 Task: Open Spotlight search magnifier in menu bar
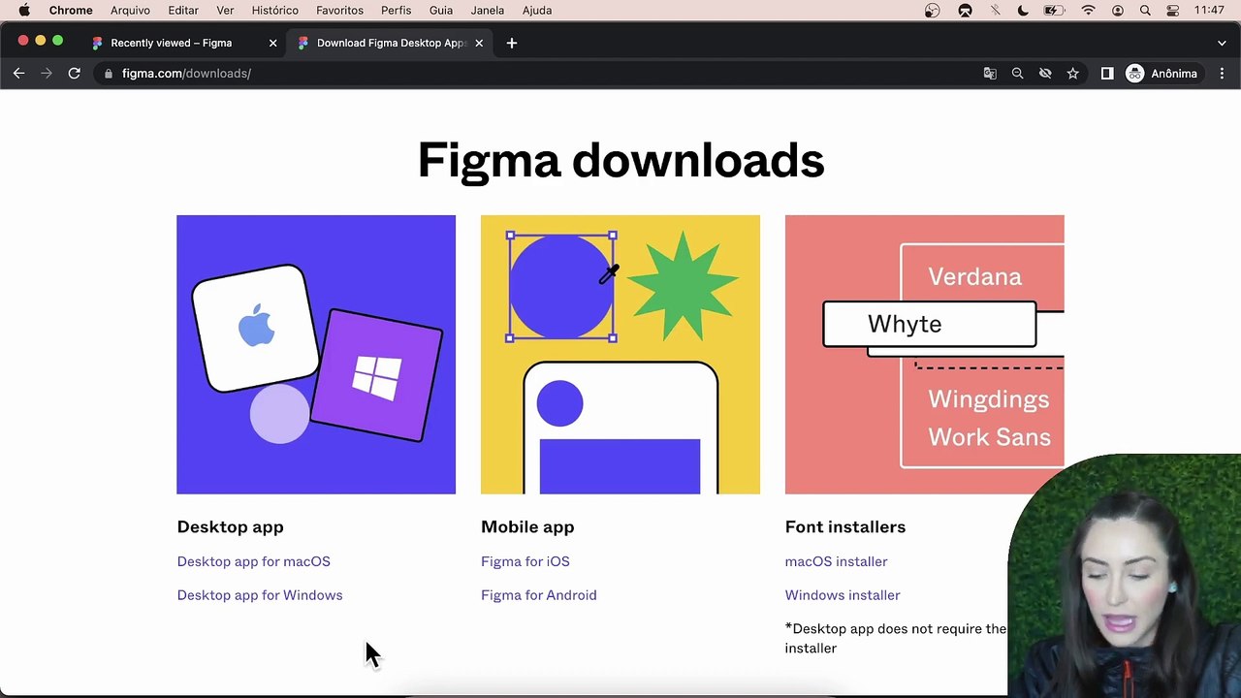pos(1145,11)
